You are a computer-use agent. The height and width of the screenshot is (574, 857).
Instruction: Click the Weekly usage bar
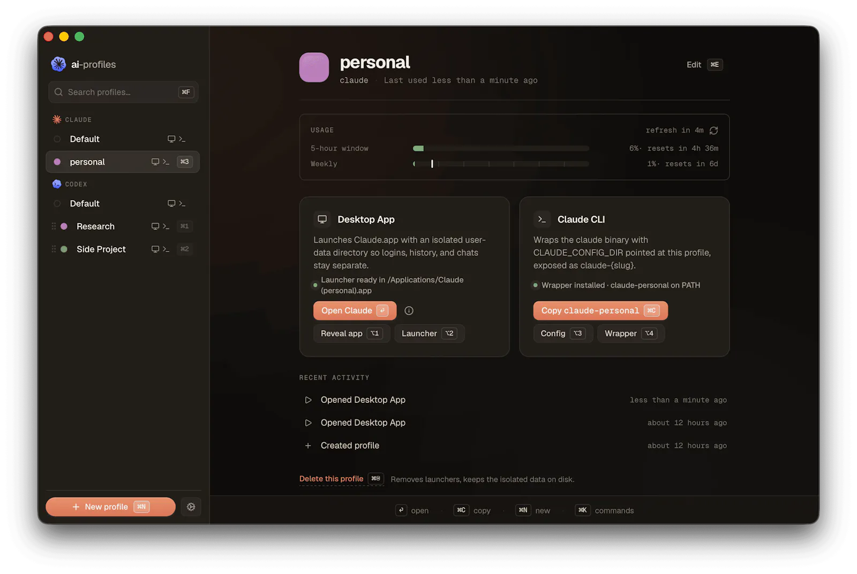501,164
